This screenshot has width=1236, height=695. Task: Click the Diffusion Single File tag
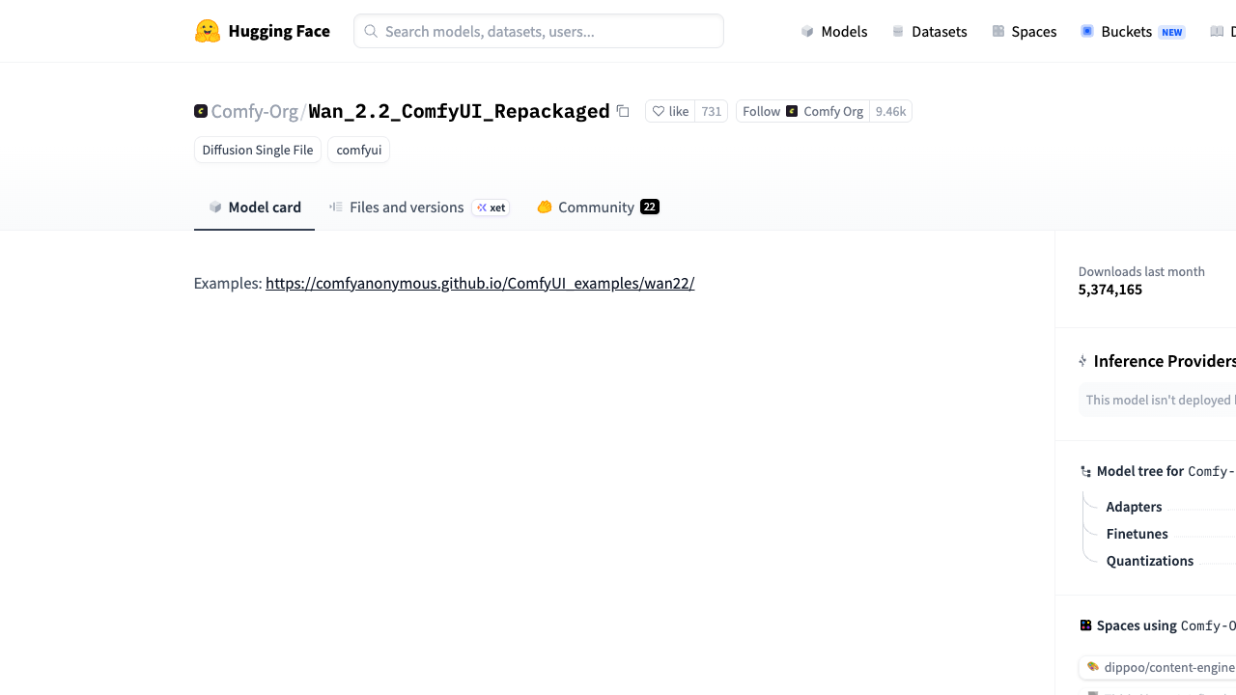[258, 150]
